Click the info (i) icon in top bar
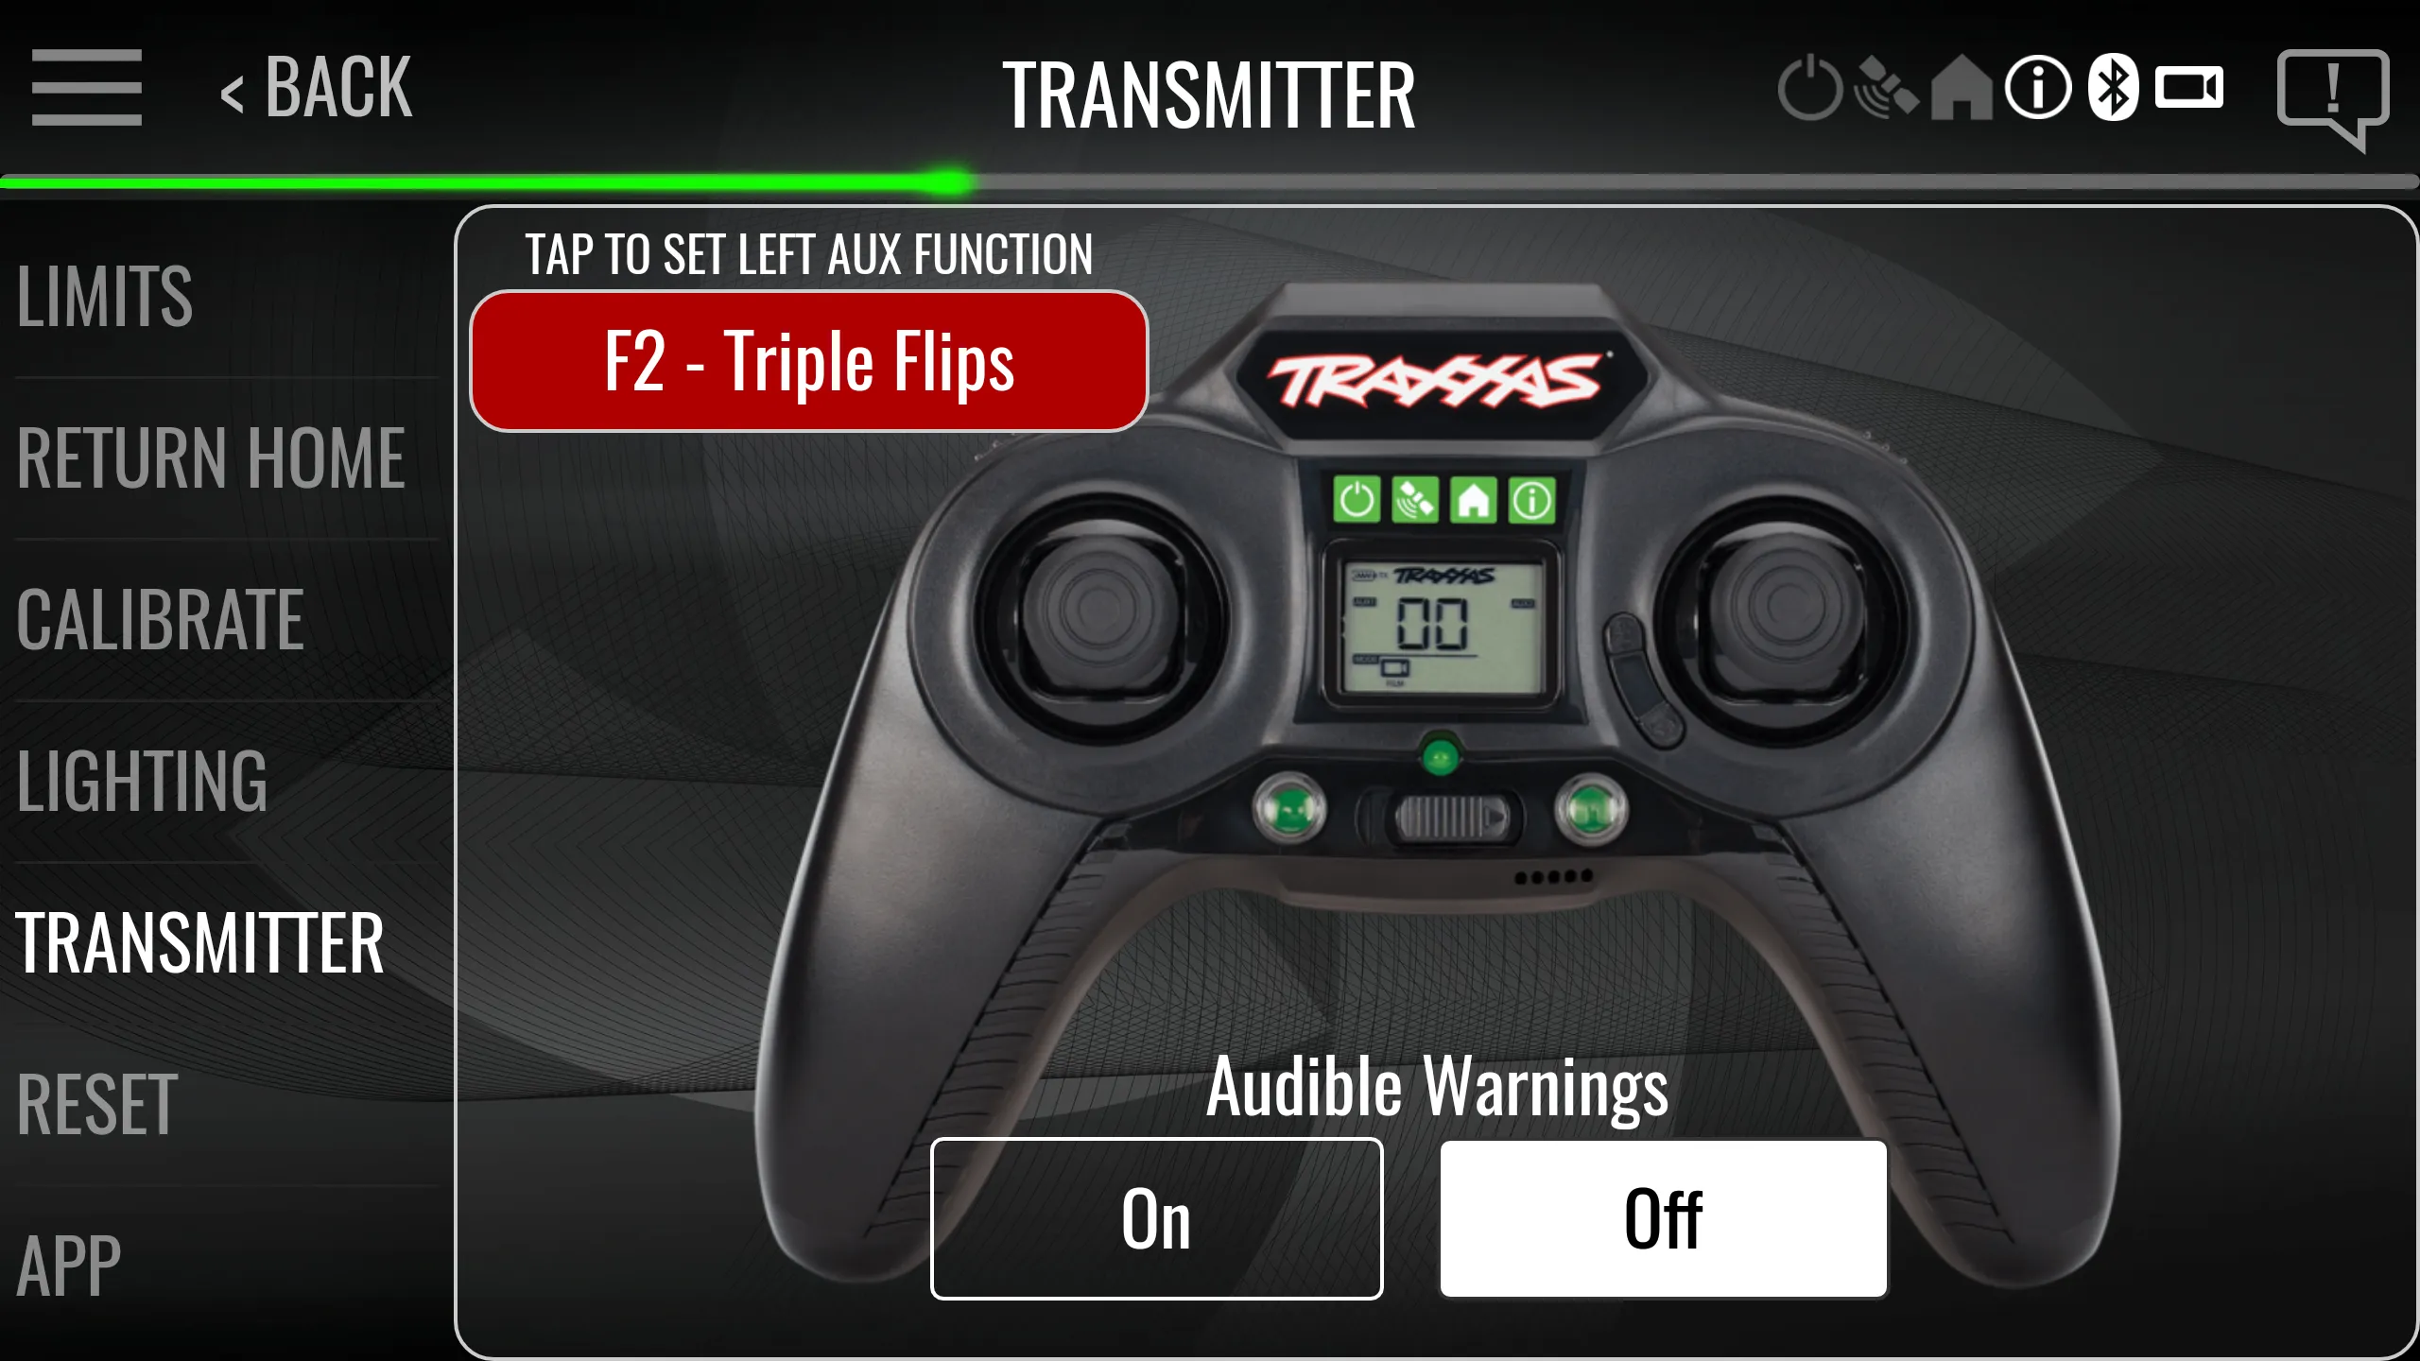The image size is (2420, 1361). click(x=2034, y=88)
